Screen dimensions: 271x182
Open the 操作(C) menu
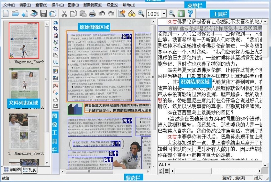click(58, 5)
